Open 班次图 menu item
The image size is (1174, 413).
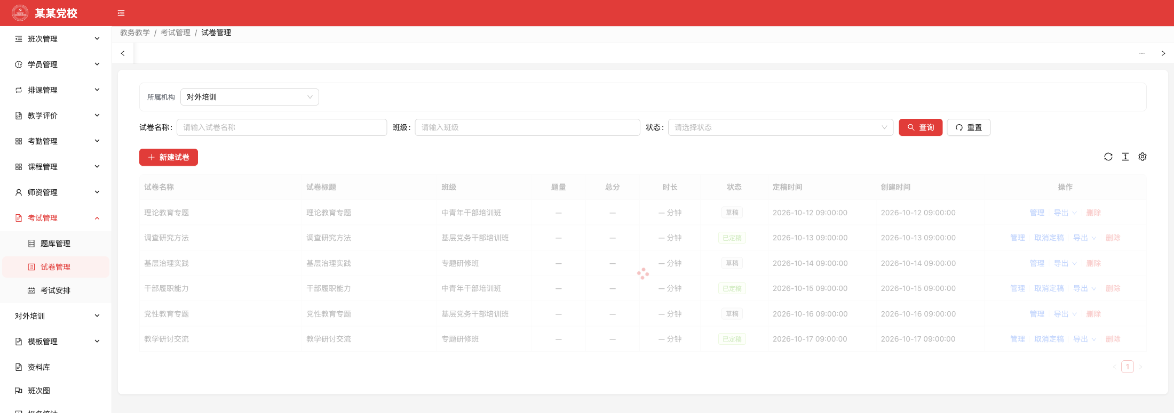point(56,391)
